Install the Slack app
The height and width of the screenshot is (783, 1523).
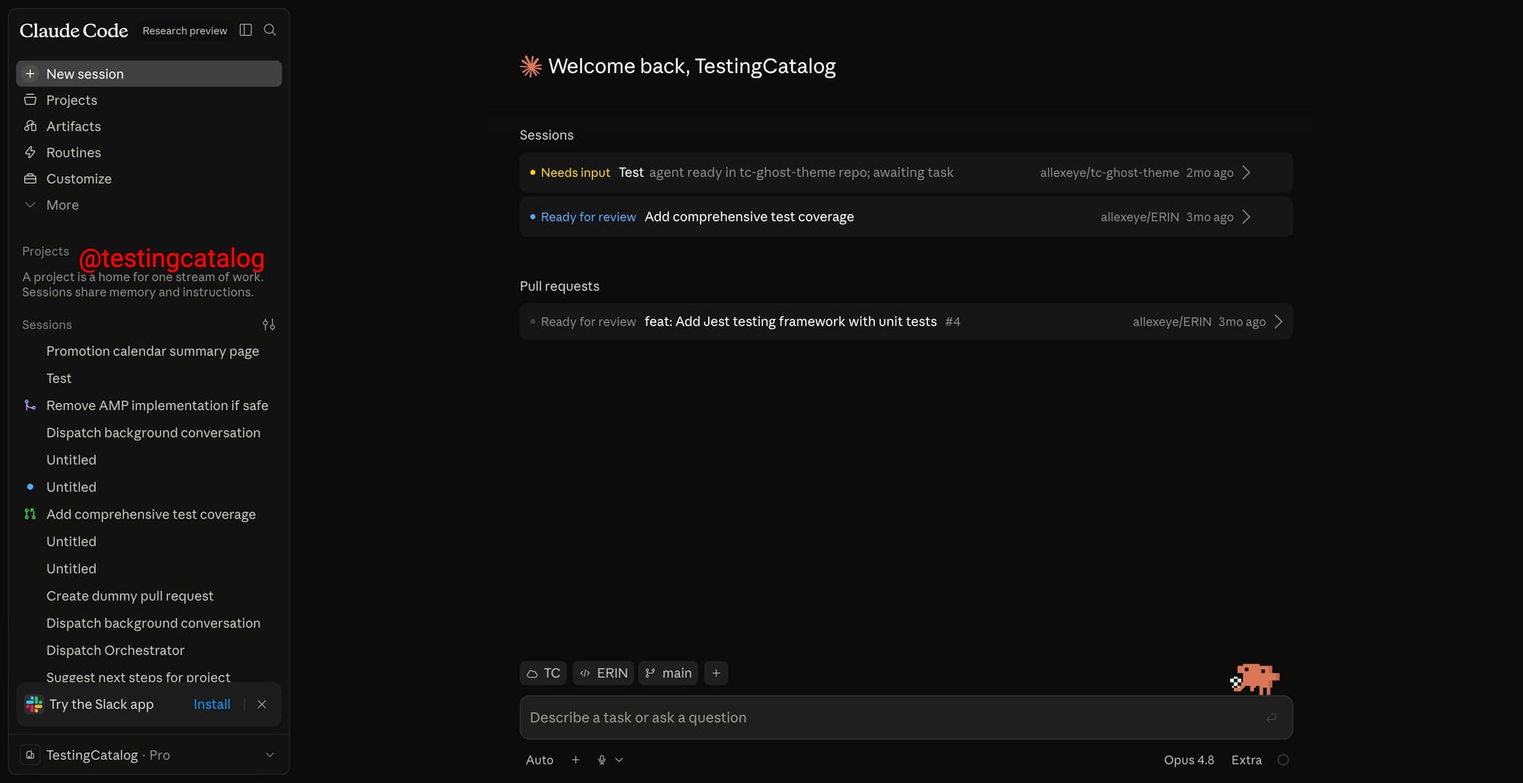click(212, 705)
